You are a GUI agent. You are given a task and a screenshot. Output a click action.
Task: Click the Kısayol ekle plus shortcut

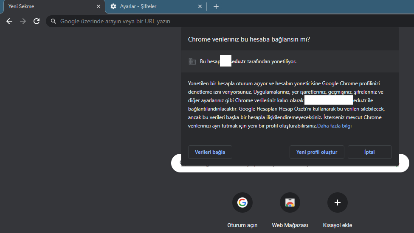tap(338, 202)
